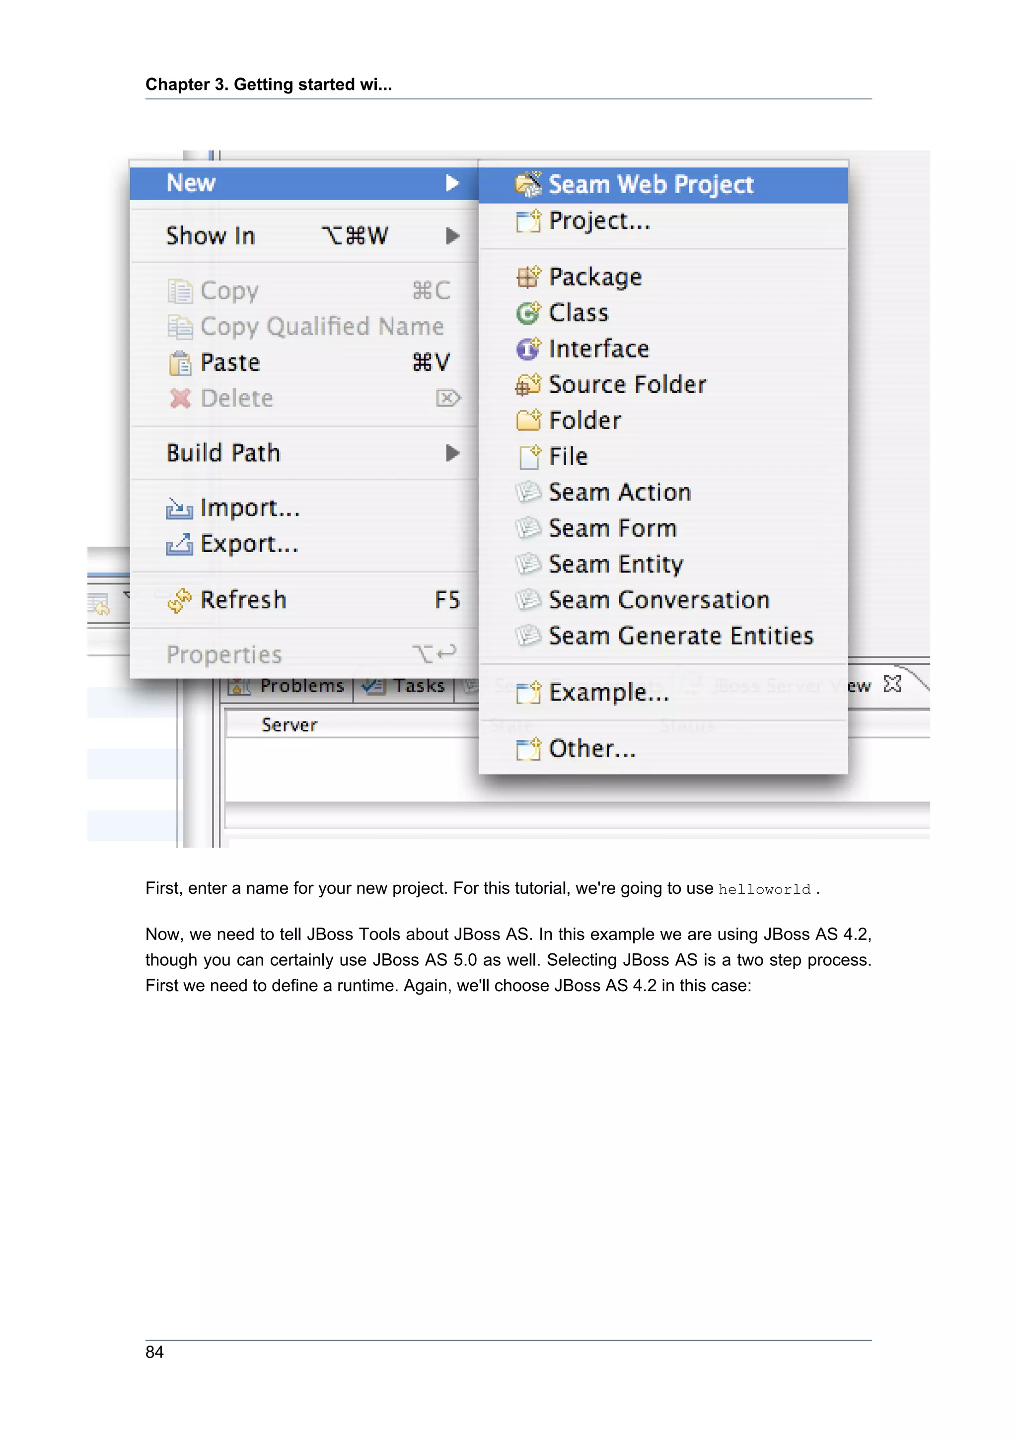Click the red Delete X icon
The image size is (1017, 1439).
(180, 398)
